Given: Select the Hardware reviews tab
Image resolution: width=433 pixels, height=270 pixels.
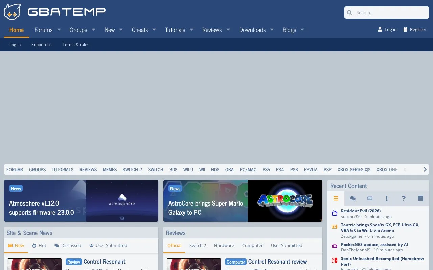Looking at the screenshot, I should [x=224, y=246].
